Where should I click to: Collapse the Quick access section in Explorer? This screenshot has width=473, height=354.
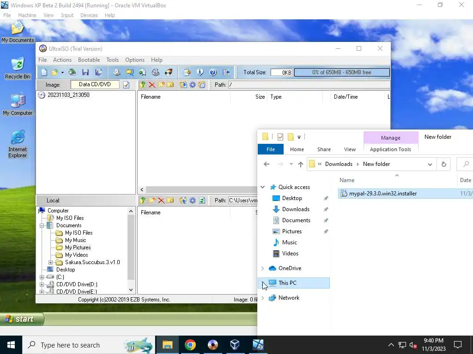(263, 187)
